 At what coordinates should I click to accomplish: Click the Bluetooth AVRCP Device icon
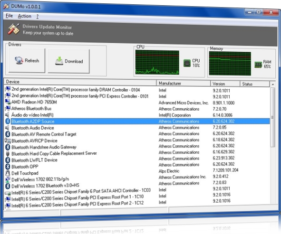8,140
